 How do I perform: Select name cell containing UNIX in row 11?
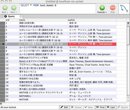43,58
